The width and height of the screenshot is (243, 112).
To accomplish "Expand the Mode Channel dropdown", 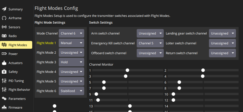I will pos(71,33).
